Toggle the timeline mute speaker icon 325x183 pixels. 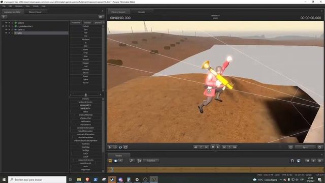[313, 161]
